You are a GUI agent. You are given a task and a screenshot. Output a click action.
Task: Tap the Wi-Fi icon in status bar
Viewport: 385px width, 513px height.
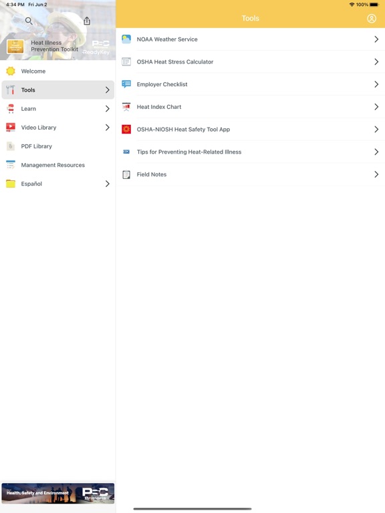[352, 5]
